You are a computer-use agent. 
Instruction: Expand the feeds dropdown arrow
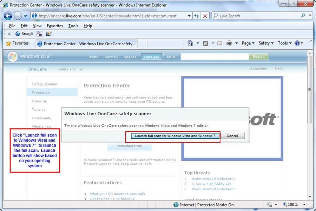coord(213,43)
